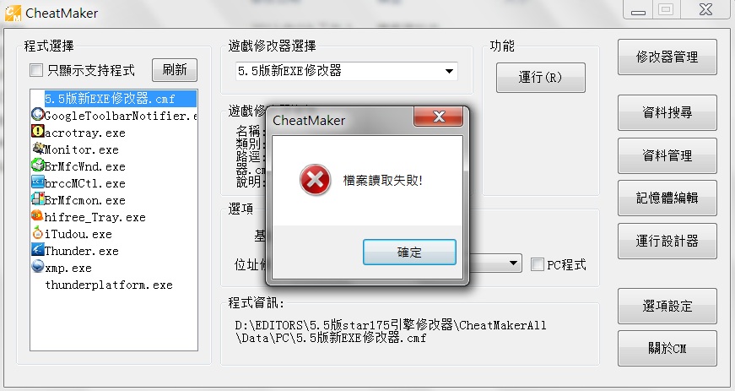Toggle 只顯示支持程式 checkbox
Screen dimensions: 735x391
[x=36, y=70]
